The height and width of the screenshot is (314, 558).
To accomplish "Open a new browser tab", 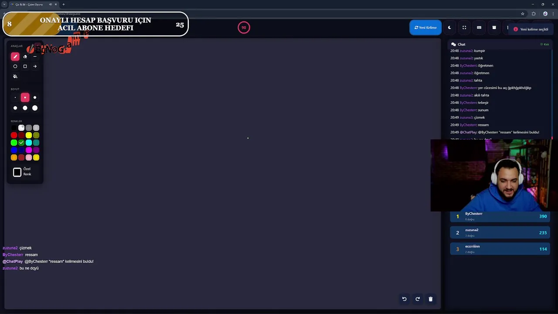I will (63, 4).
